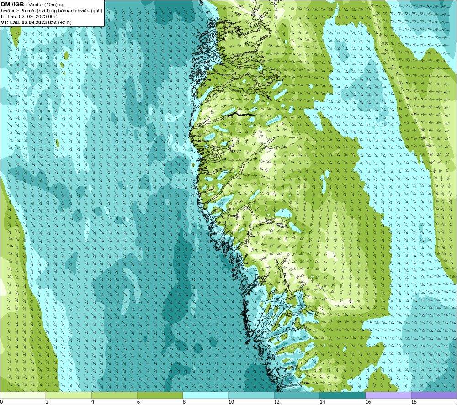457x405 pixels.
Task: Click the legend label '18'
Action: 414,402
